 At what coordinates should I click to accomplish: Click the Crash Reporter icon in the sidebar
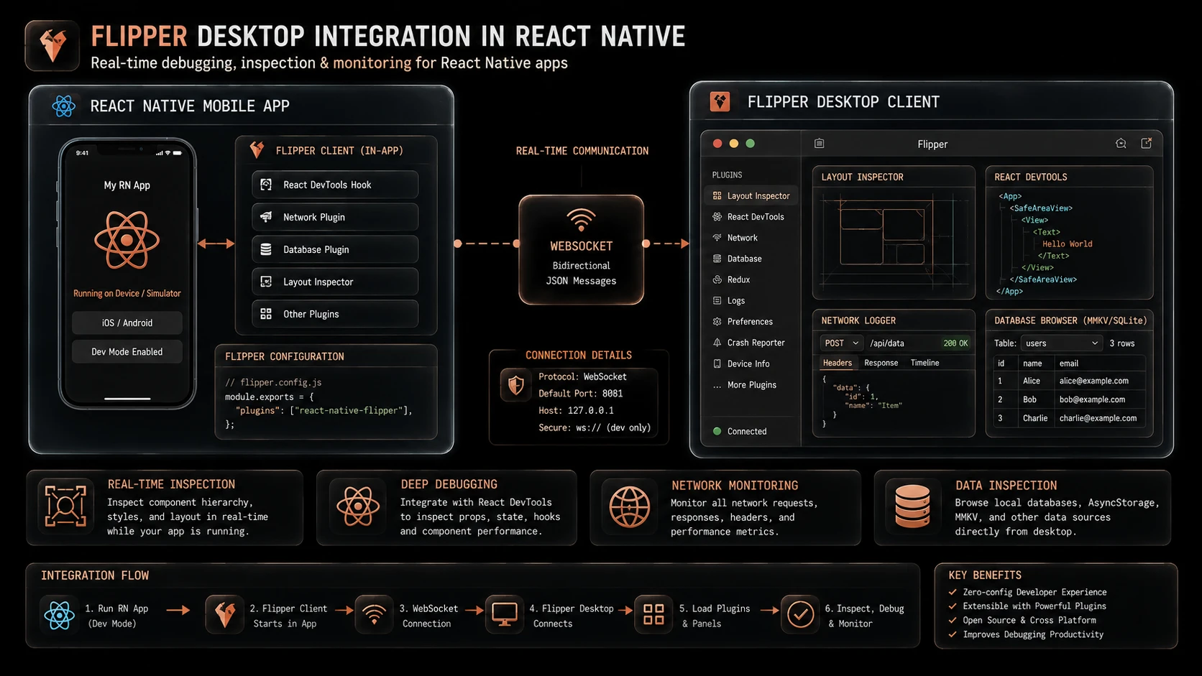click(x=717, y=343)
